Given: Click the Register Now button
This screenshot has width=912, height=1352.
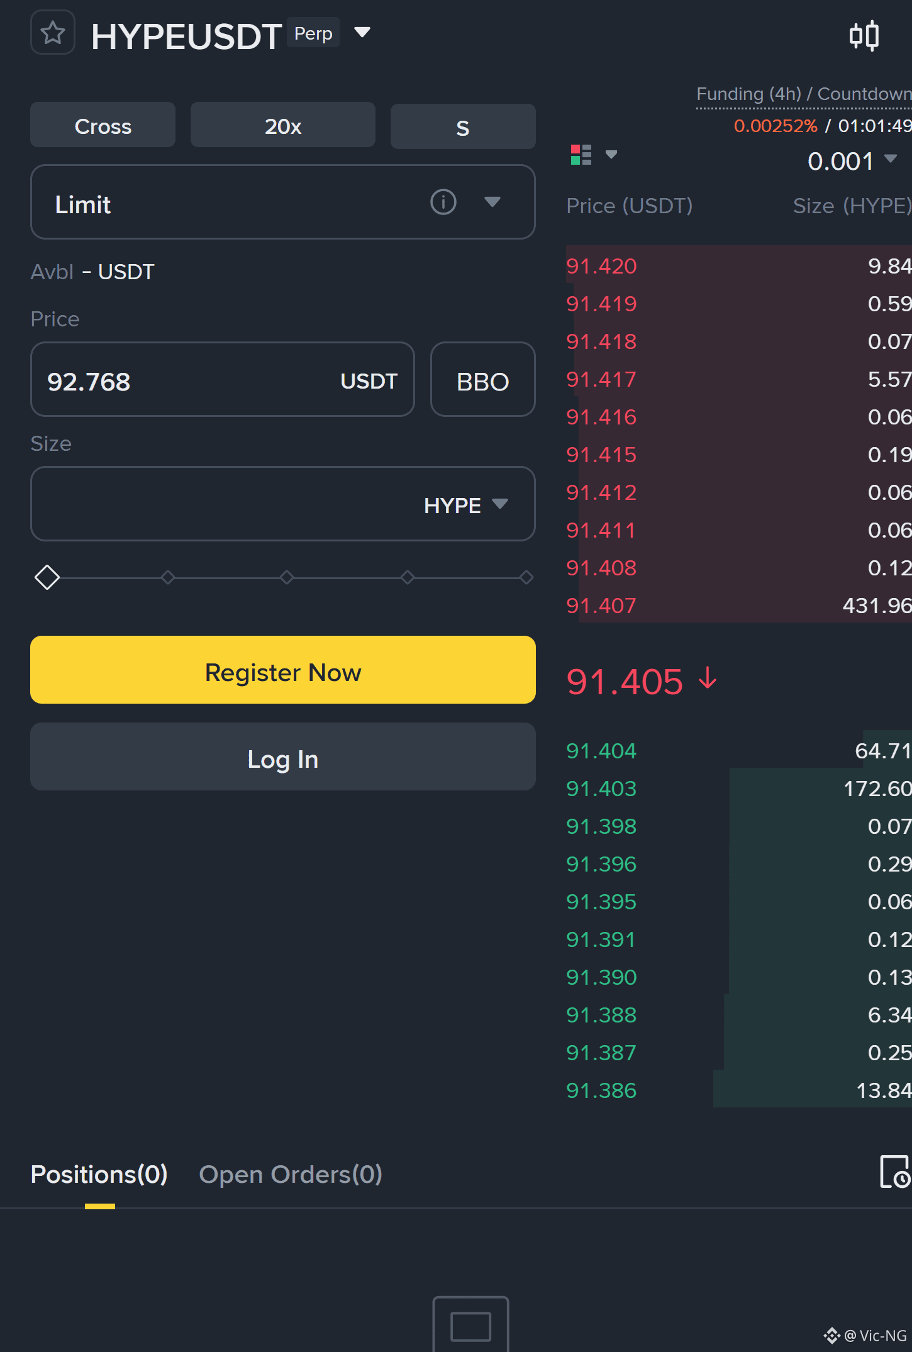Looking at the screenshot, I should click(283, 670).
